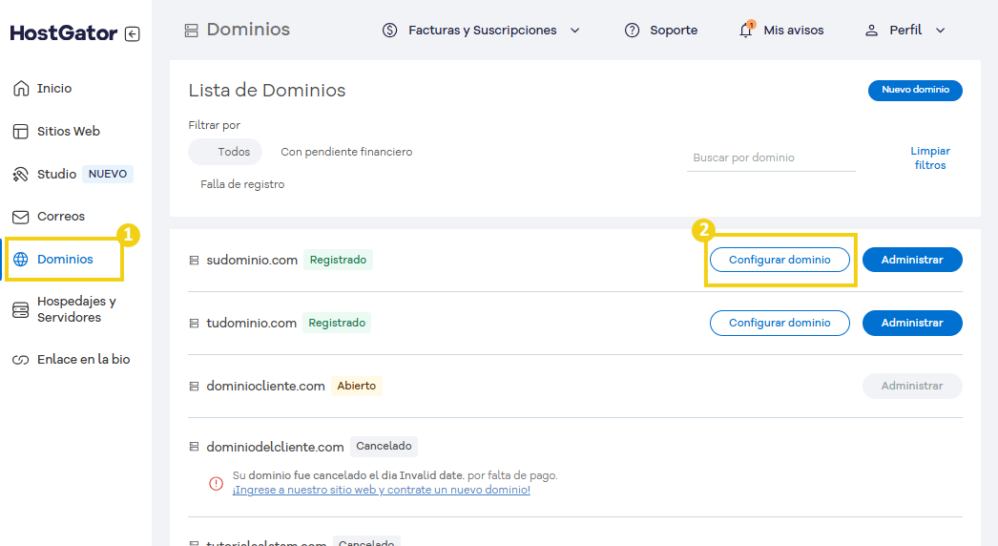Viewport: 998px width, 546px height.
Task: Click the server icon beside tudominio.com
Action: click(x=194, y=323)
